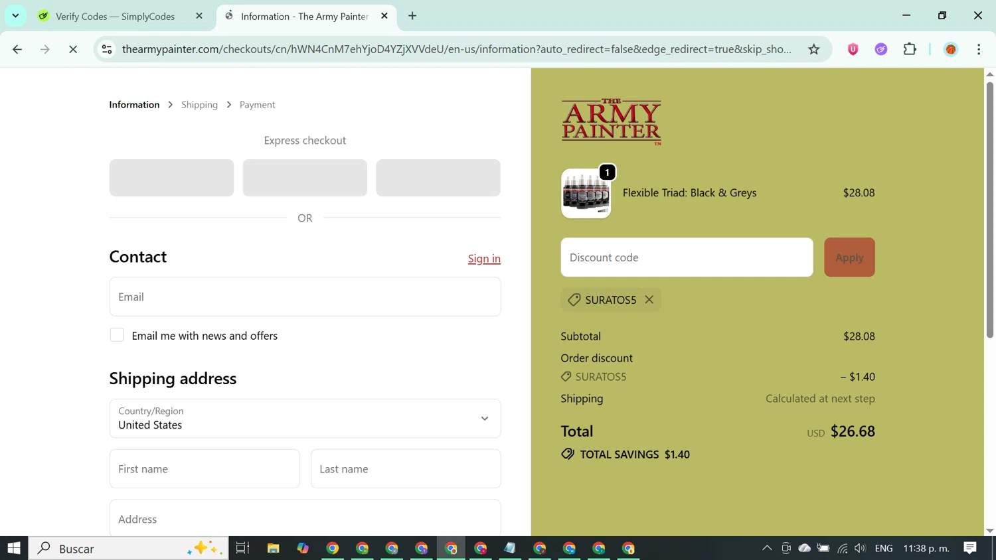This screenshot has height=560, width=996.
Task: Go to Shipping breadcrumb step
Action: click(199, 105)
